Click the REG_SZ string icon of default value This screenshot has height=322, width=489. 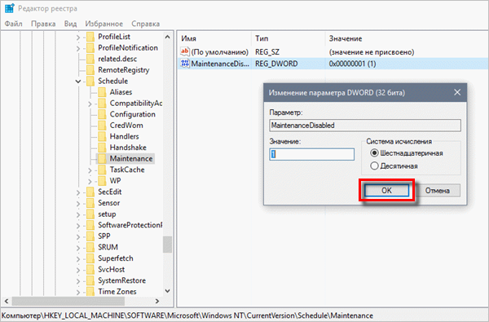click(x=185, y=51)
